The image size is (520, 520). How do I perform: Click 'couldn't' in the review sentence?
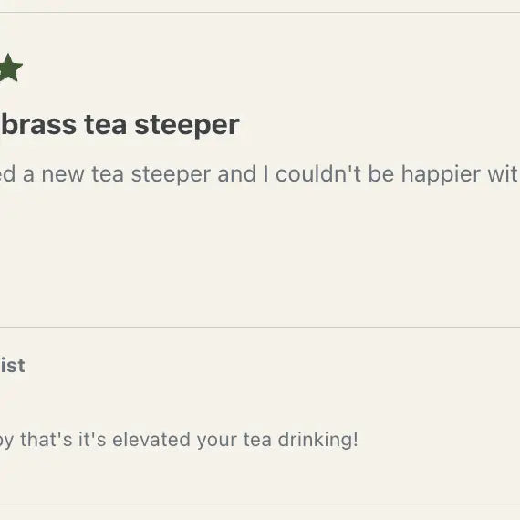(318, 173)
